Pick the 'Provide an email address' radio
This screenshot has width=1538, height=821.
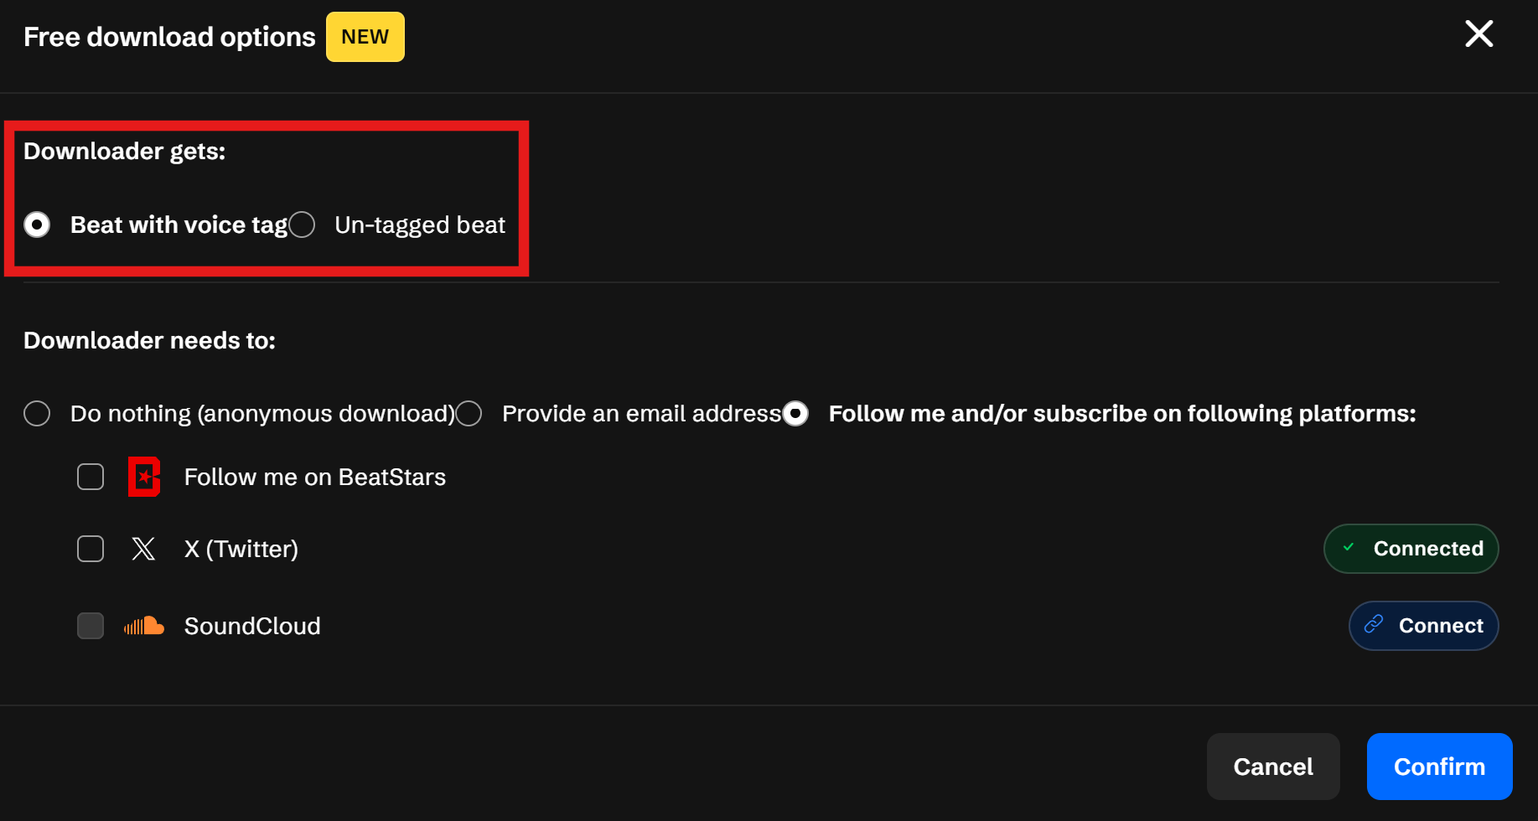pos(469,413)
